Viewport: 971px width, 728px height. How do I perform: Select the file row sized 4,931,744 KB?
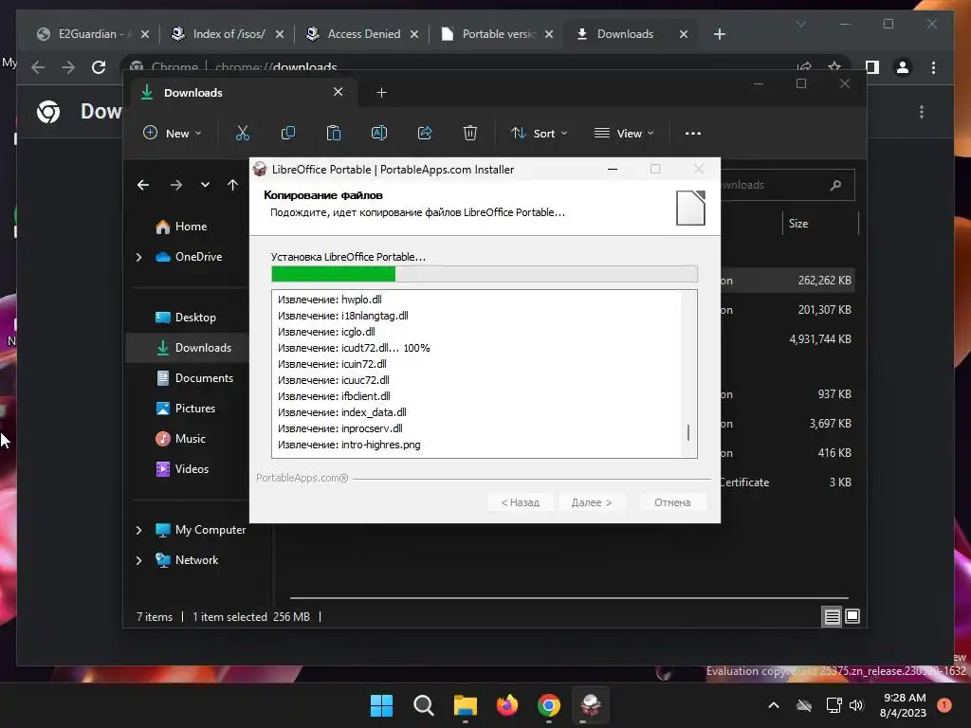[788, 339]
